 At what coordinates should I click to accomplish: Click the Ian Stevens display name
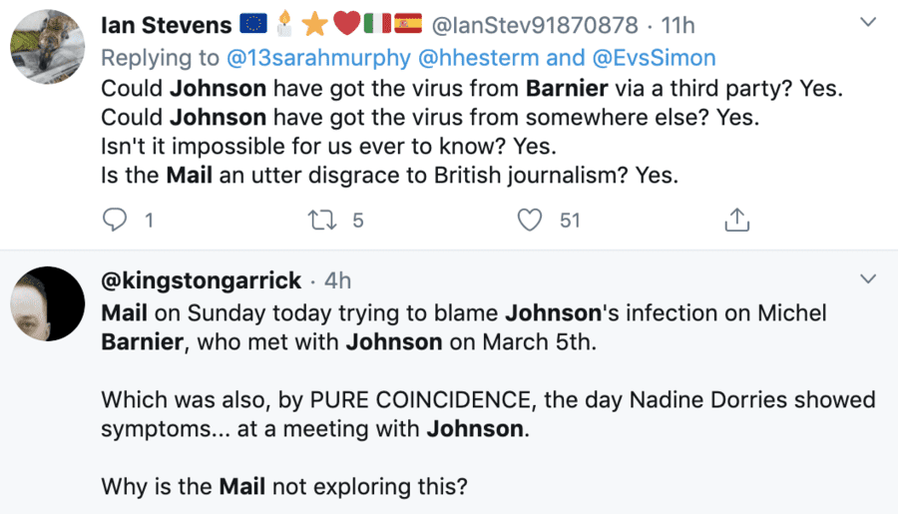point(166,24)
